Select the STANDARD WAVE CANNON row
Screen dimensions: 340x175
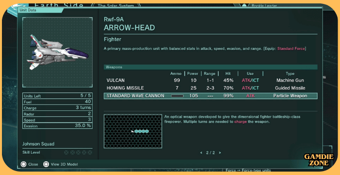210,96
